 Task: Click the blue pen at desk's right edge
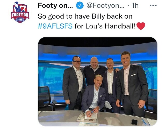point(144,122)
